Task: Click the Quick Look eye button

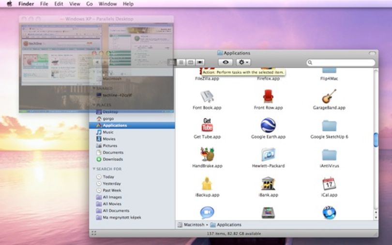Action: point(225,62)
